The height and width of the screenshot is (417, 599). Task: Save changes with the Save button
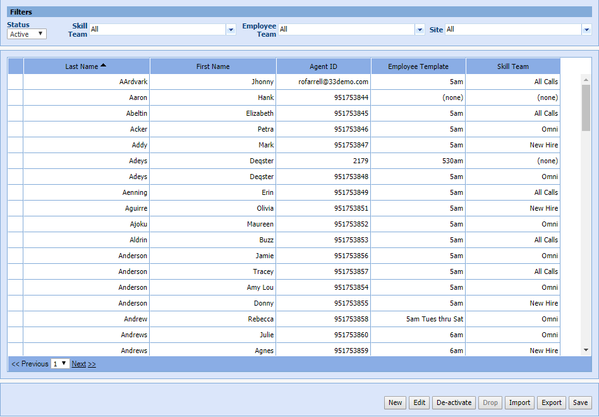[x=580, y=402]
